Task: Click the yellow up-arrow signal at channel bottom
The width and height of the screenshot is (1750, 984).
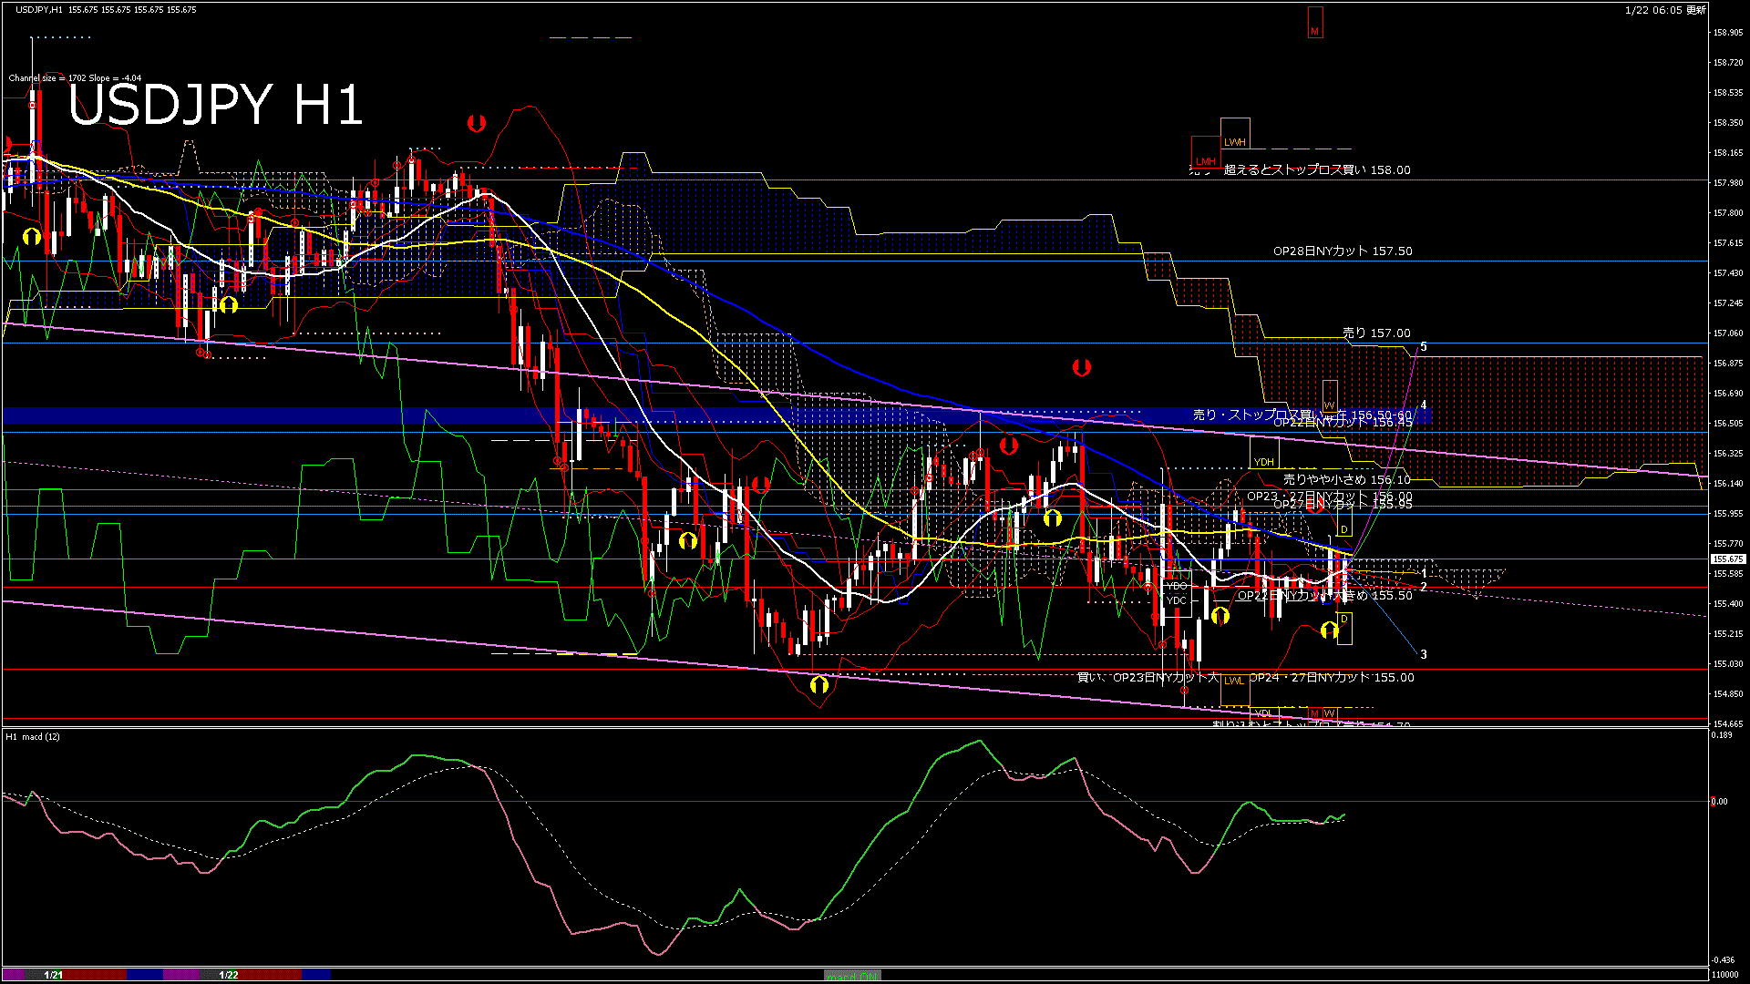Action: [818, 683]
